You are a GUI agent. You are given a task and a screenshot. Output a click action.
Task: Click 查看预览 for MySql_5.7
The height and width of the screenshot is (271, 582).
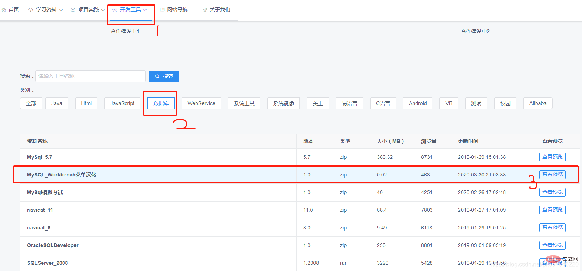[553, 157]
